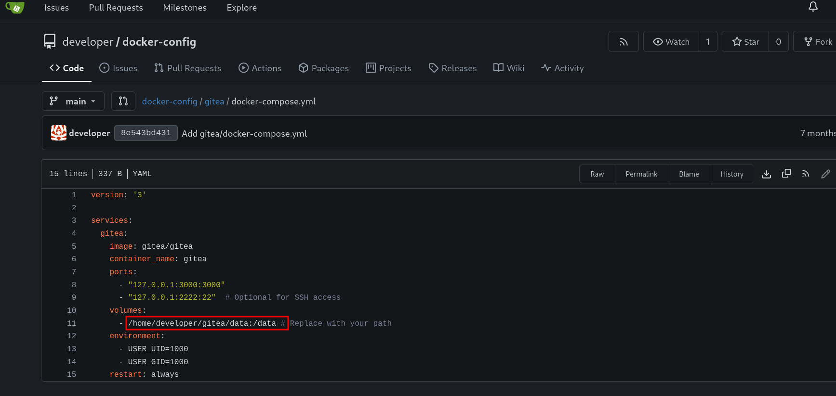Screen dimensions: 836x396
Task: Navigate to gitea folder breadcrumb
Action: [x=214, y=102]
